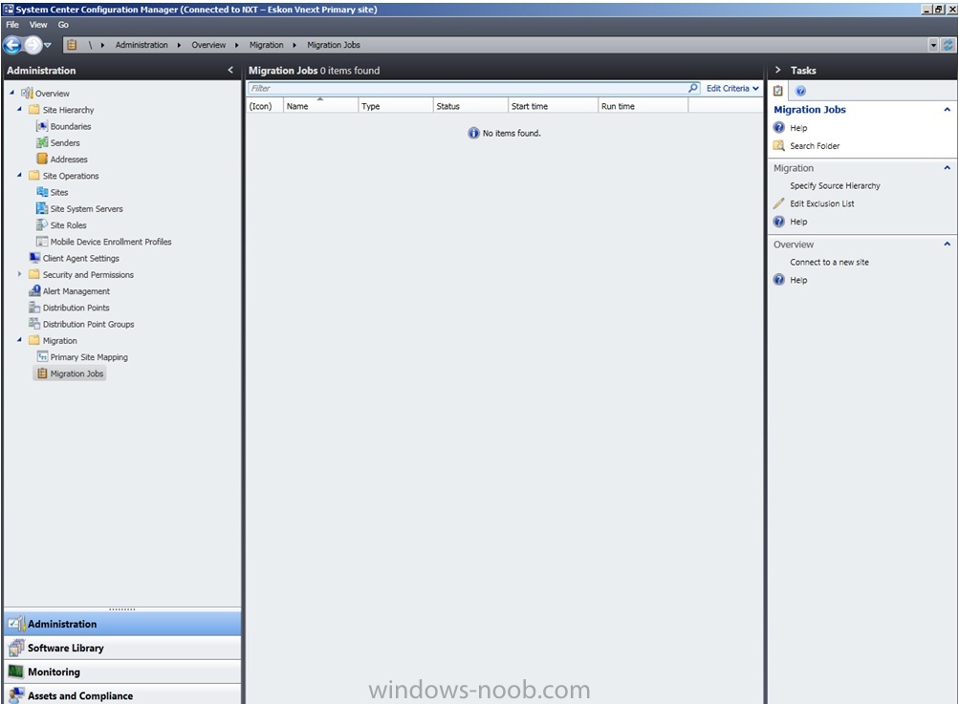Click the breadcrumb root notebook icon
Screen dimensions: 959x704
click(x=72, y=45)
